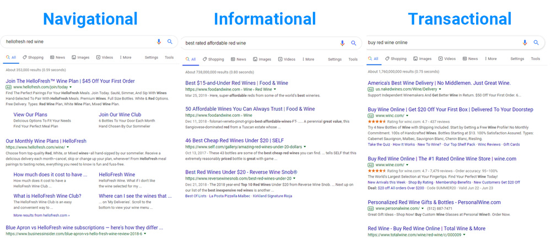Click Winc Reviews sitelink
The image size is (551, 238).
click(489, 144)
